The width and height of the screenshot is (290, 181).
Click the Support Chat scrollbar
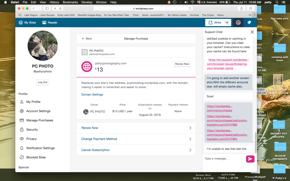256,142
